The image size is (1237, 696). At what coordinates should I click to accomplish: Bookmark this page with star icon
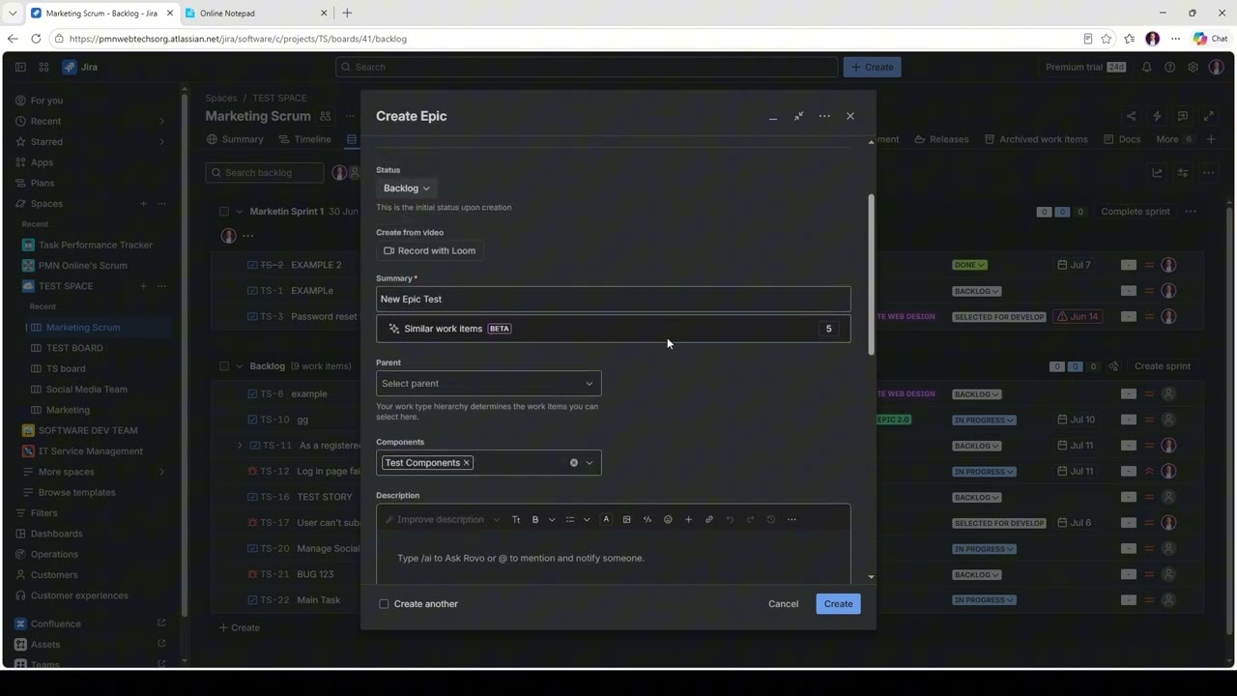tap(1107, 39)
